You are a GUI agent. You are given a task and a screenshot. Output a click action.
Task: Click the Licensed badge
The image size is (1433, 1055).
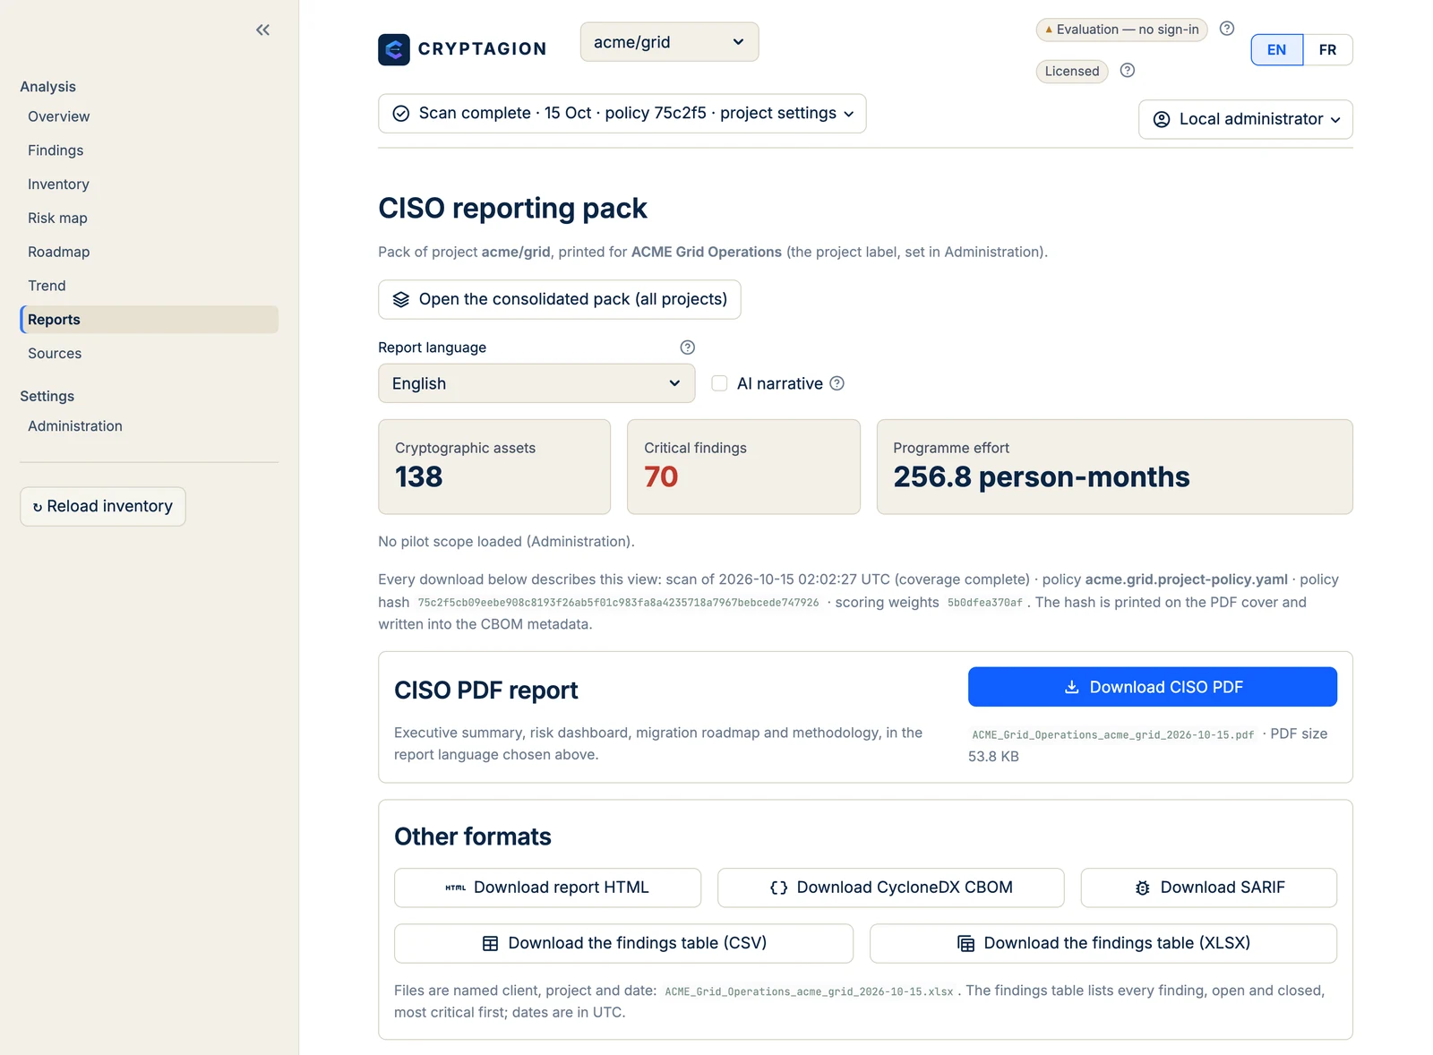1072,72
